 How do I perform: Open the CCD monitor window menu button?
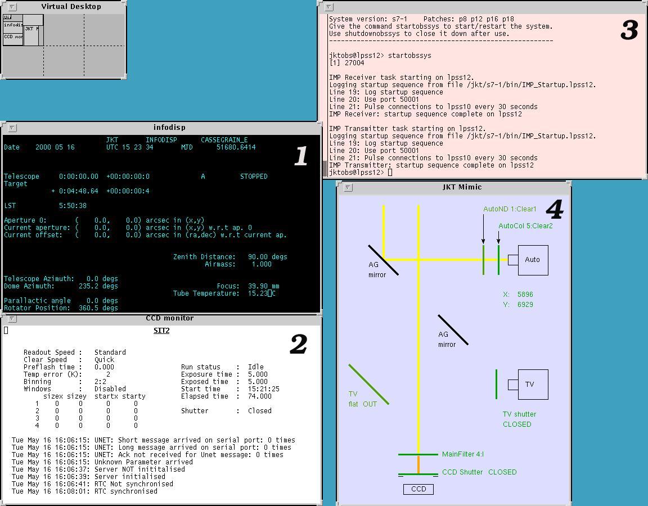12,319
